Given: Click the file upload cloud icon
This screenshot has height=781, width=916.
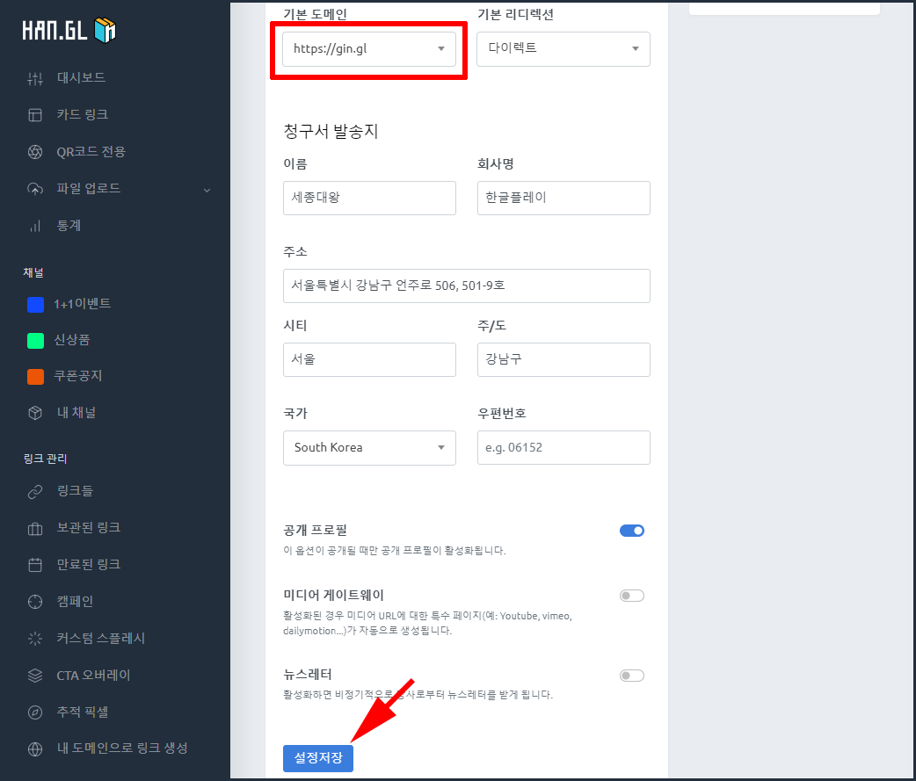Looking at the screenshot, I should tap(35, 189).
